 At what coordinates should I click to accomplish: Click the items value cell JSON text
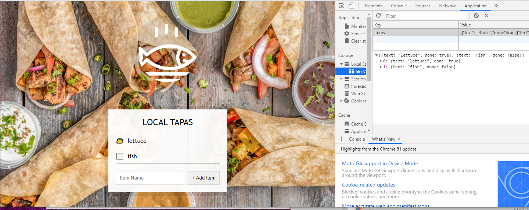[x=494, y=33]
